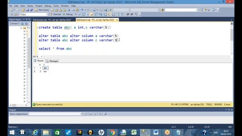The image size is (242, 136).
Task: Click the Toolbox toolbar icon
Action: pos(209,10)
